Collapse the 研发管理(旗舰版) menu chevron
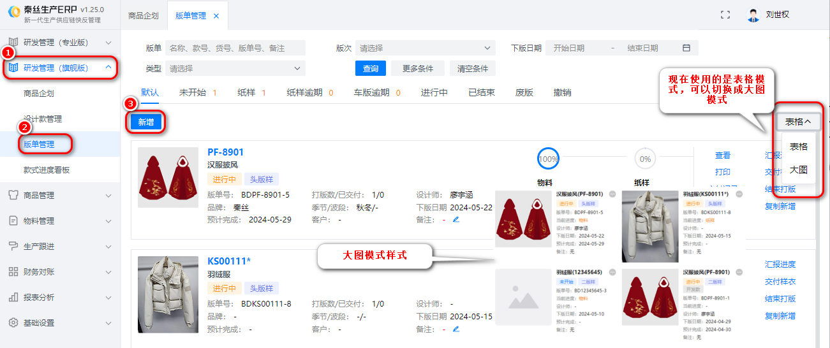The width and height of the screenshot is (830, 348). coord(108,68)
